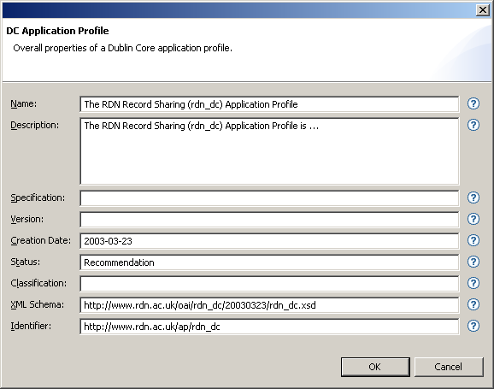Click the empty Classification field
Viewport: 494px width, 389px height.
click(x=269, y=284)
